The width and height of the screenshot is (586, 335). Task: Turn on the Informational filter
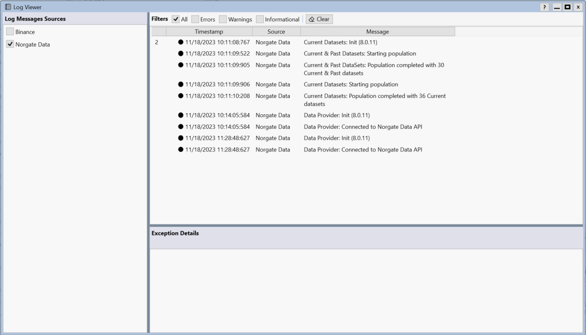point(260,19)
